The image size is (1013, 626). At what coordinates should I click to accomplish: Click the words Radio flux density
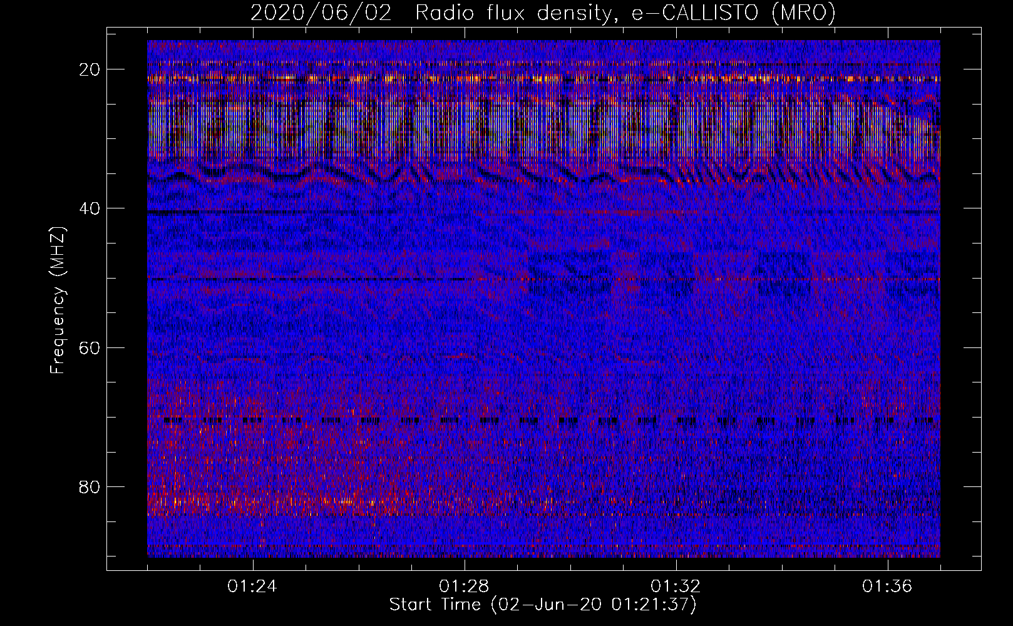pos(513,13)
